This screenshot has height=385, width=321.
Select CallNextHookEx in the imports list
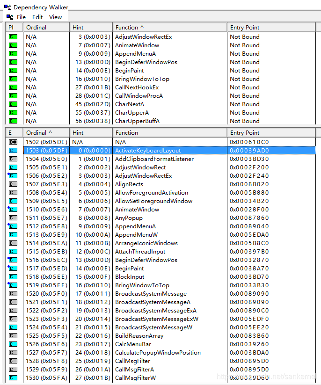tap(137, 87)
